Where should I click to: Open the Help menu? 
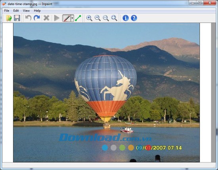[x=37, y=11]
